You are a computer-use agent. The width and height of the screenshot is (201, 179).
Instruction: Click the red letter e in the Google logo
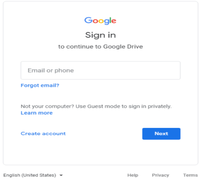coord(114,21)
